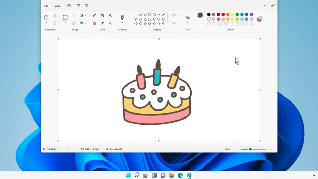Click the canvas bottom-right corner handle

(260, 141)
